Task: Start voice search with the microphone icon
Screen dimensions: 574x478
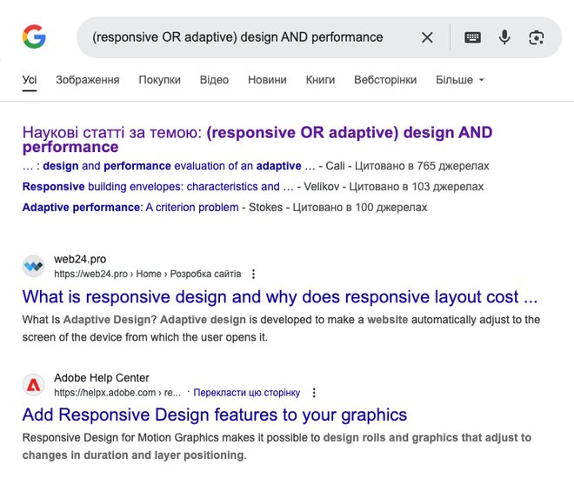Action: (504, 37)
